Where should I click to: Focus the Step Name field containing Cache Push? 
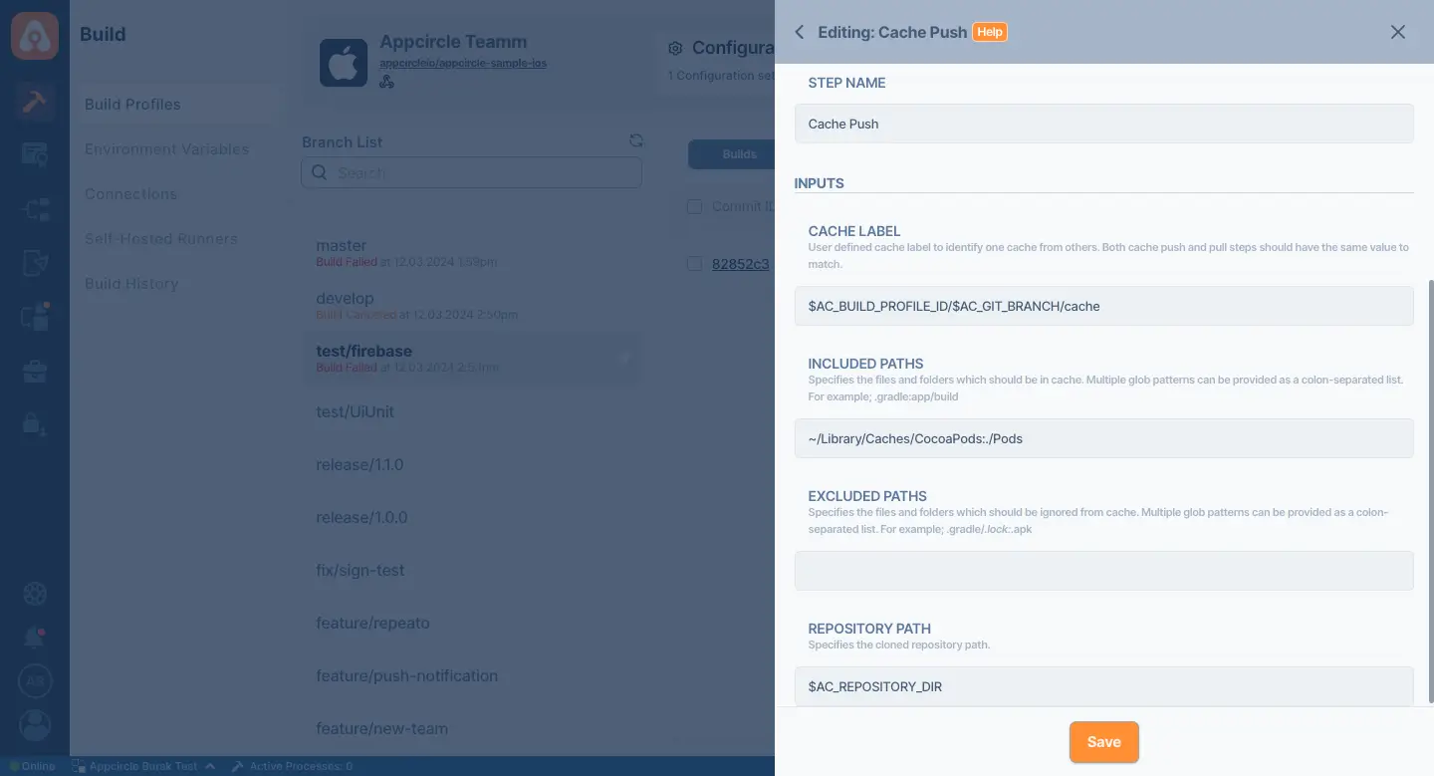[x=1103, y=124]
